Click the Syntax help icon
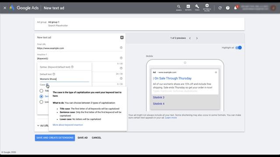 pyautogui.click(x=72, y=67)
